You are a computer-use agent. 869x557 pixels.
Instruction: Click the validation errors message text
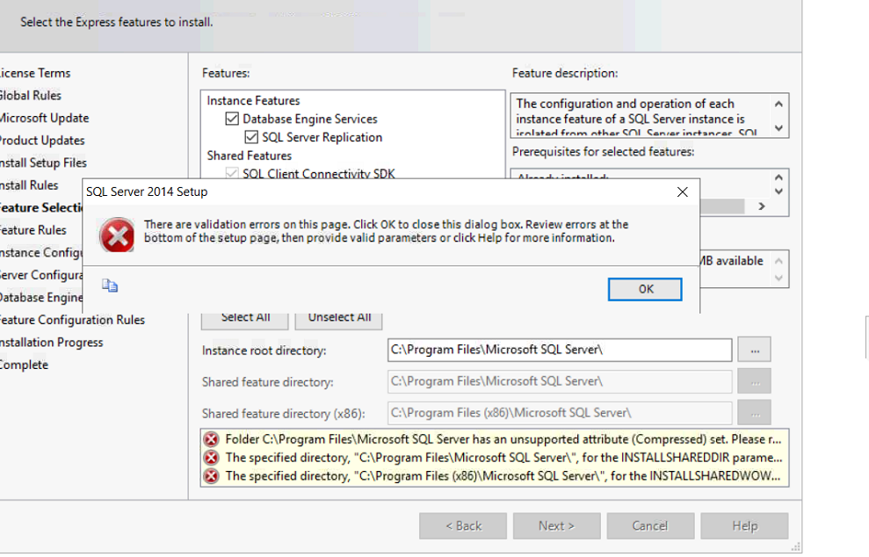tap(387, 231)
